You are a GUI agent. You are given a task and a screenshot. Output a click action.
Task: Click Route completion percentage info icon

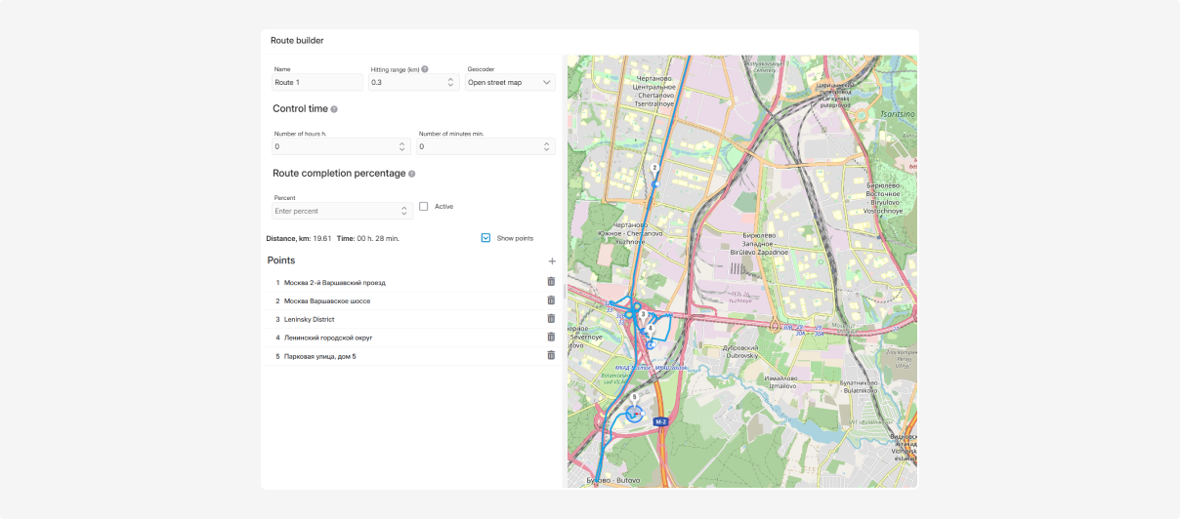click(411, 174)
